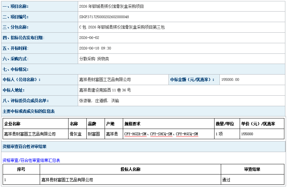
Task: Click spec code CFY-HGZR-SM
Action: tap(135, 134)
